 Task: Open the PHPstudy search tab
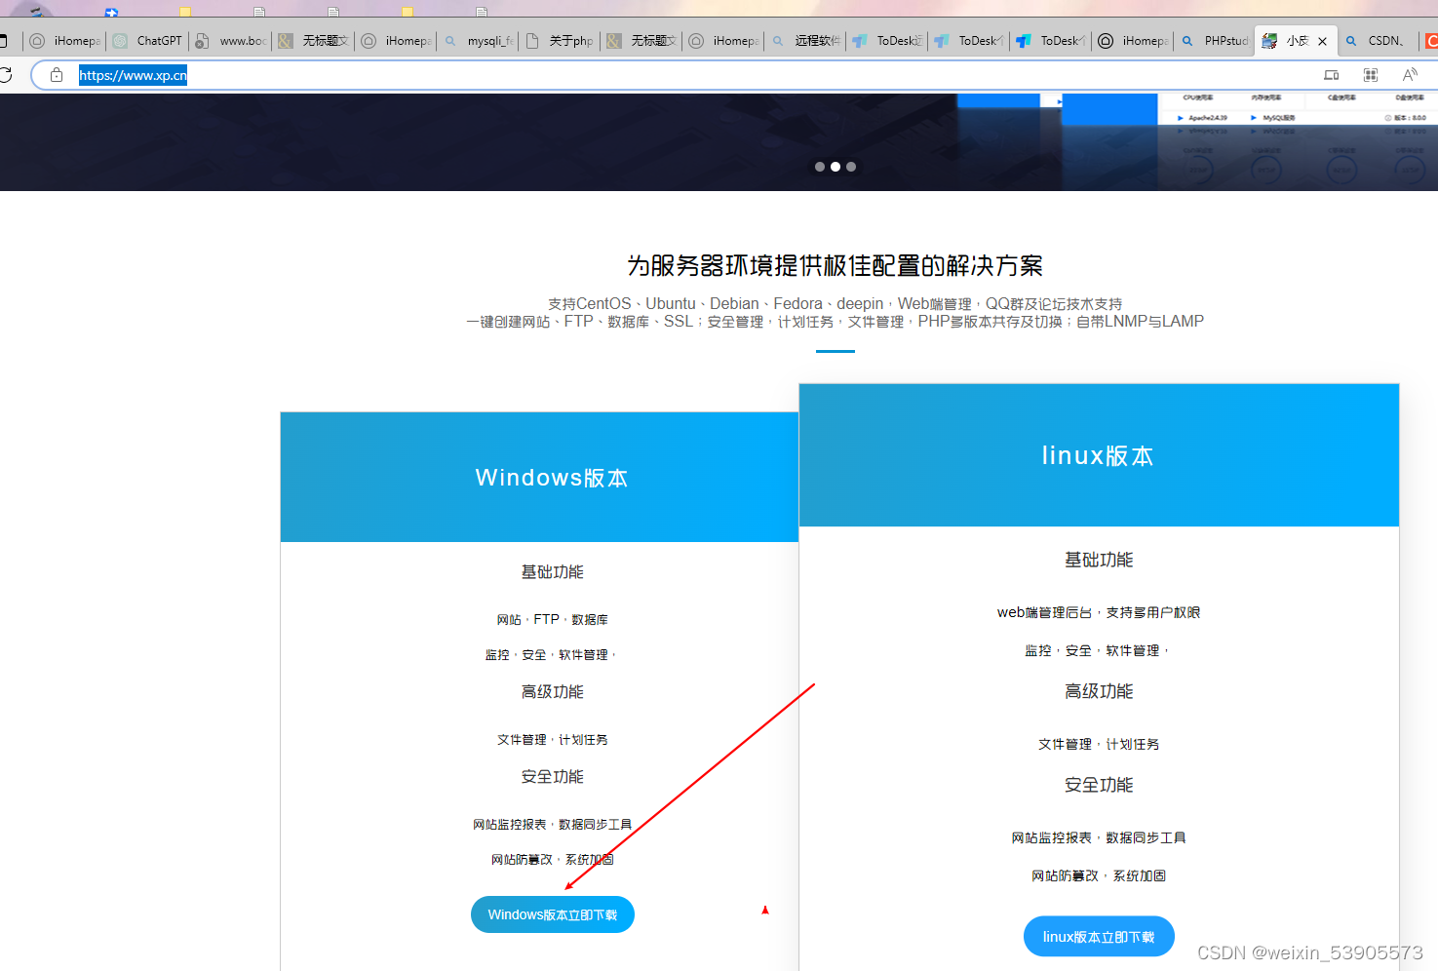(x=1215, y=41)
